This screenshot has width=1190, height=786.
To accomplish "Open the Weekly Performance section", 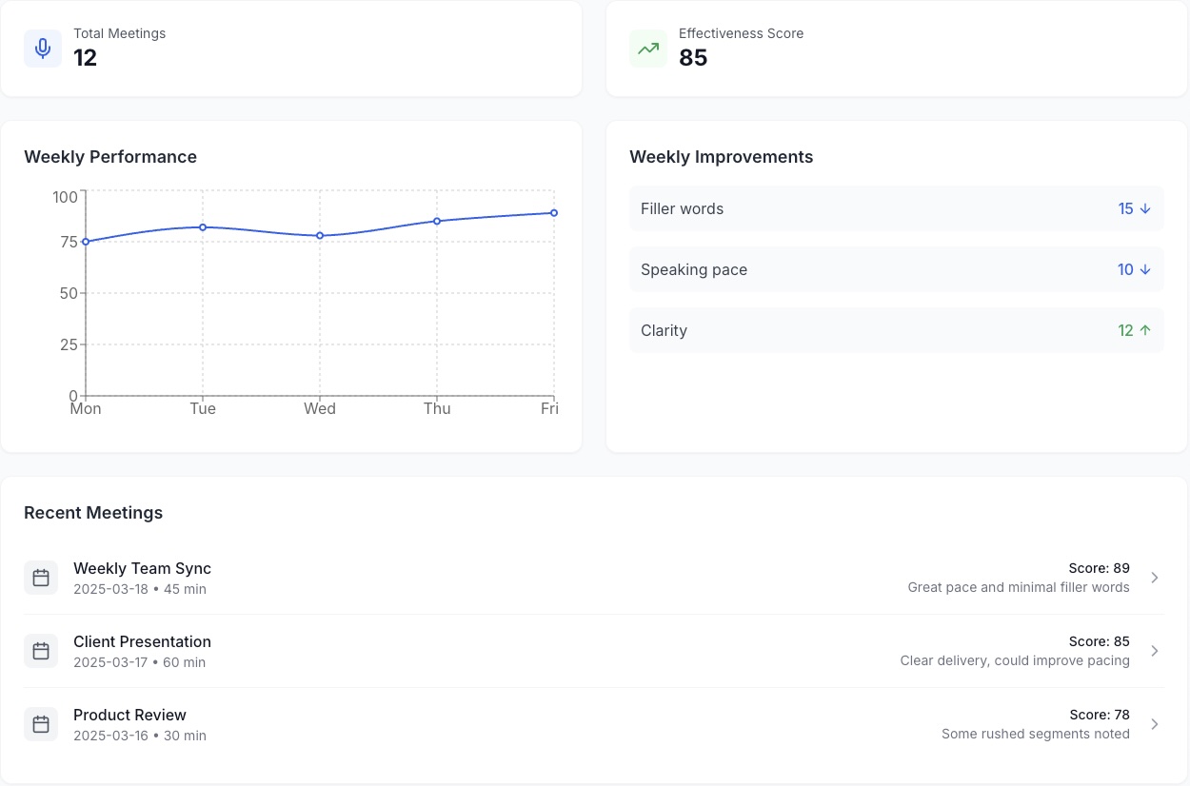I will click(x=110, y=157).
